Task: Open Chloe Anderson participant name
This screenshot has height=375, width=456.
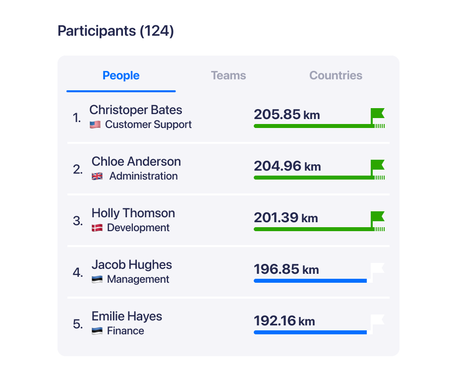Action: (136, 162)
